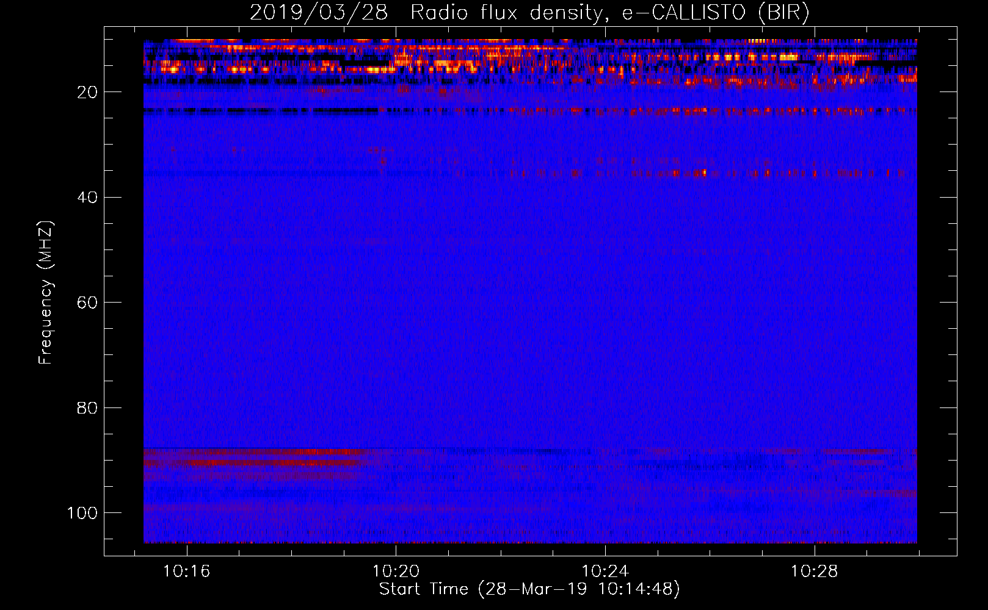Click the 10:16 time tick label
The width and height of the screenshot is (988, 610).
point(187,572)
